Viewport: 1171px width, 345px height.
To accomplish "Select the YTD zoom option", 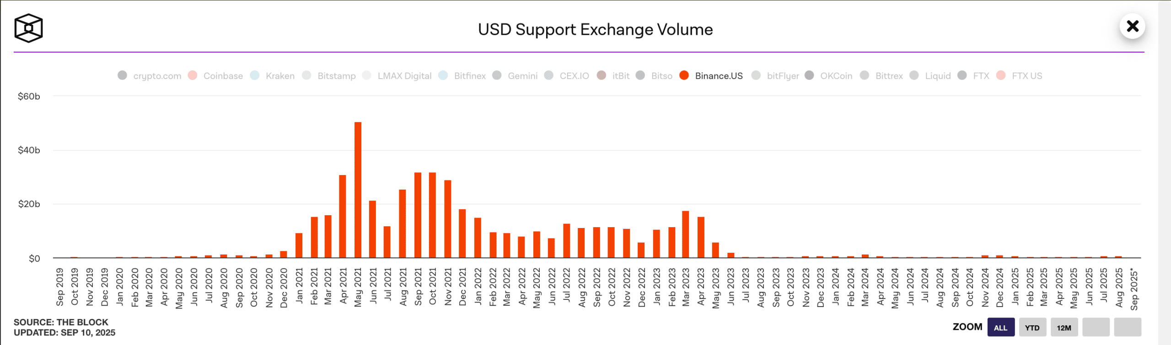I will click(1032, 327).
